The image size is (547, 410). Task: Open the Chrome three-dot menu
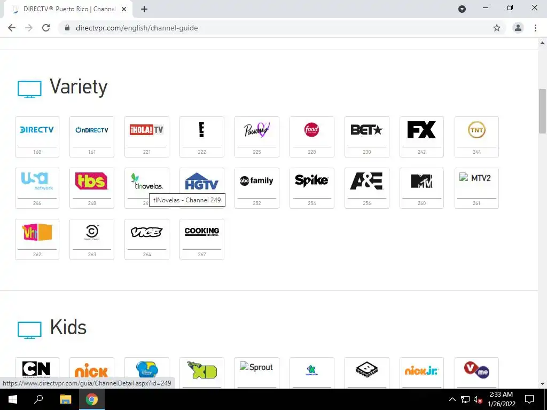click(535, 28)
